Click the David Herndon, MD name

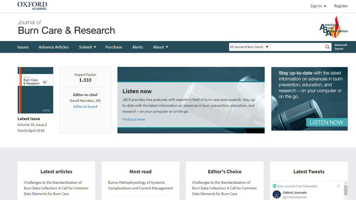(85, 101)
